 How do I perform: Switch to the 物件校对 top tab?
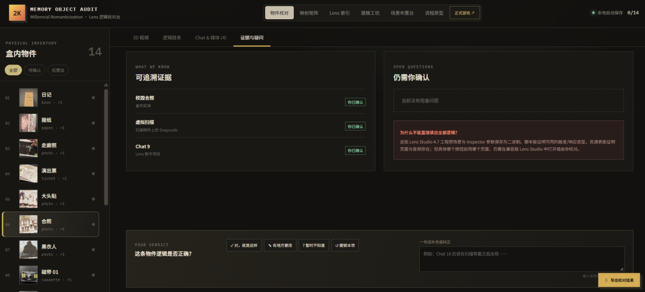pyautogui.click(x=279, y=13)
